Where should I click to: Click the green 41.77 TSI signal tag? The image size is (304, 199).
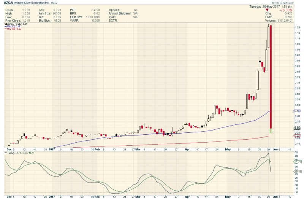tap(298, 162)
